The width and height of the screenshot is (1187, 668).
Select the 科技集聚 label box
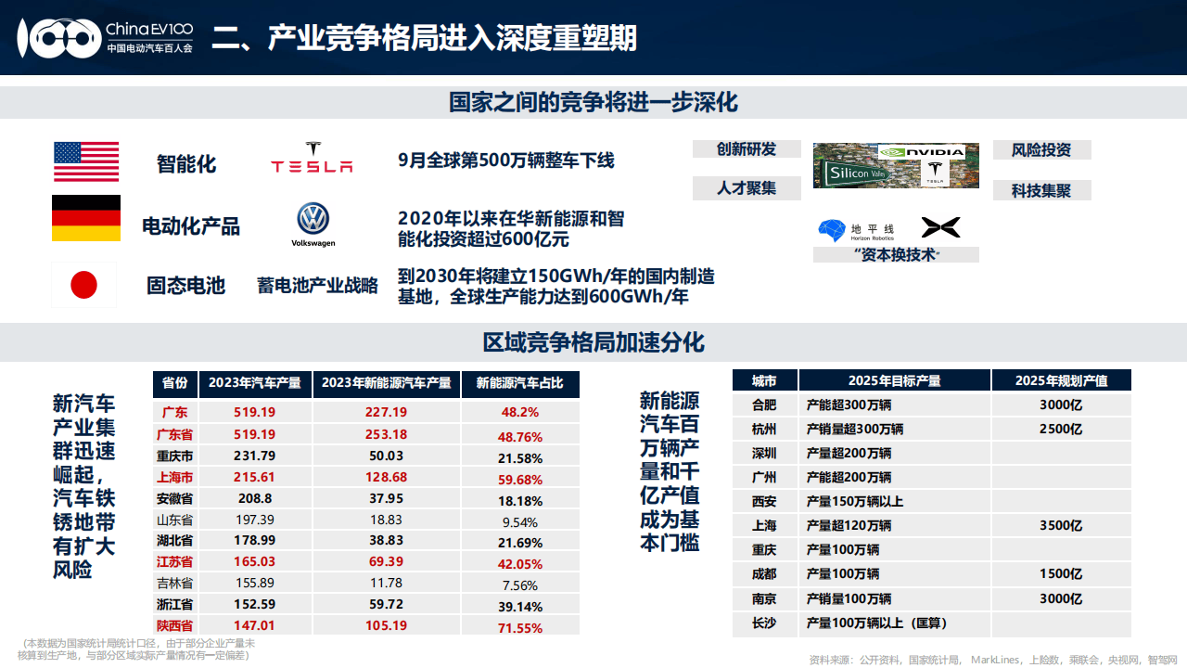click(1041, 190)
